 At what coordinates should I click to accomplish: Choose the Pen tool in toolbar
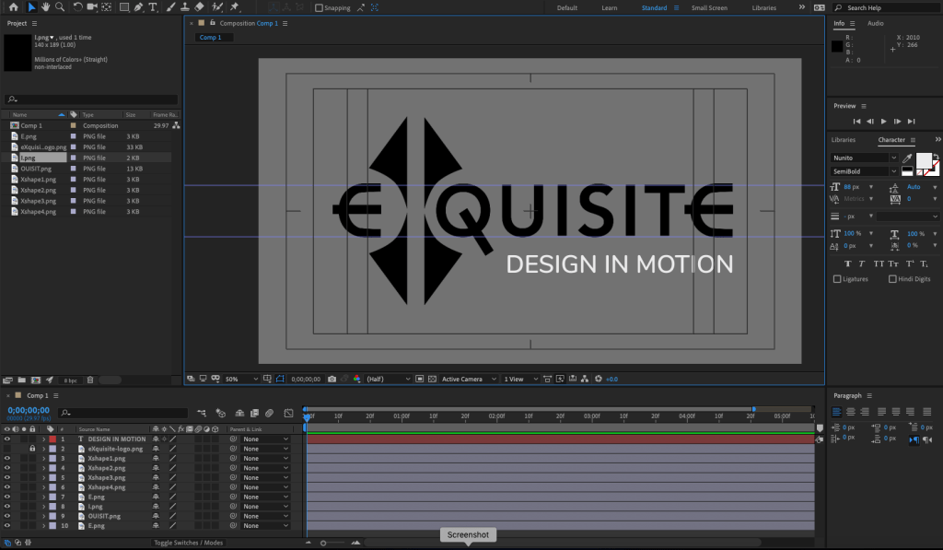pyautogui.click(x=138, y=7)
